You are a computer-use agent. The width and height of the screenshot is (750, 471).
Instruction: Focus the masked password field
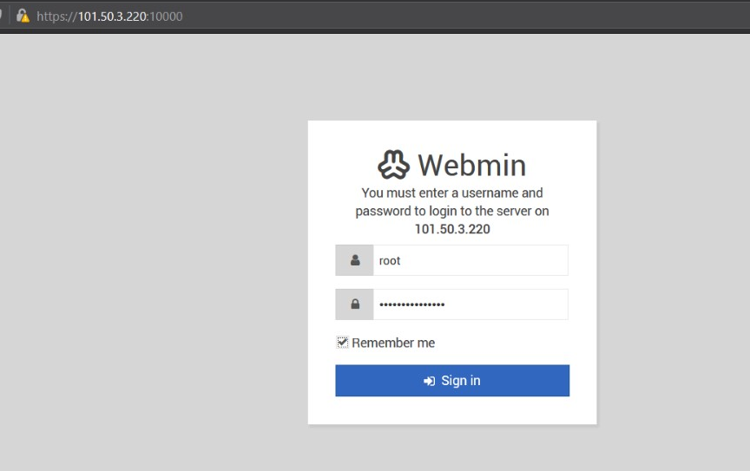coord(470,304)
